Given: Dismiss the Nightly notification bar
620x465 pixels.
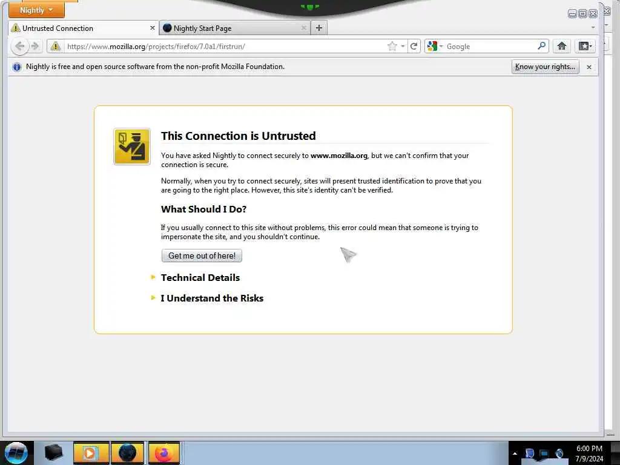Looking at the screenshot, I should 589,67.
